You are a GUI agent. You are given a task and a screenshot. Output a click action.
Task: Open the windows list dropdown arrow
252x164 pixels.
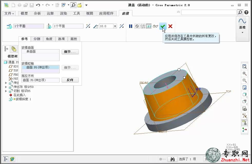click(69, 5)
